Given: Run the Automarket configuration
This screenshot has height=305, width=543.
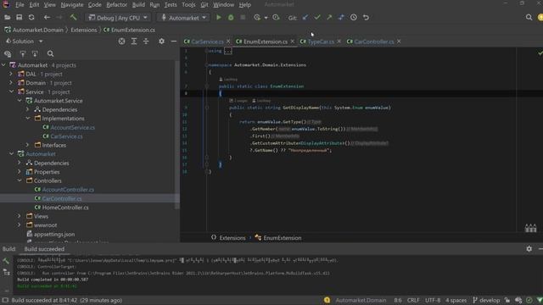Looking at the screenshot, I should pyautogui.click(x=219, y=17).
